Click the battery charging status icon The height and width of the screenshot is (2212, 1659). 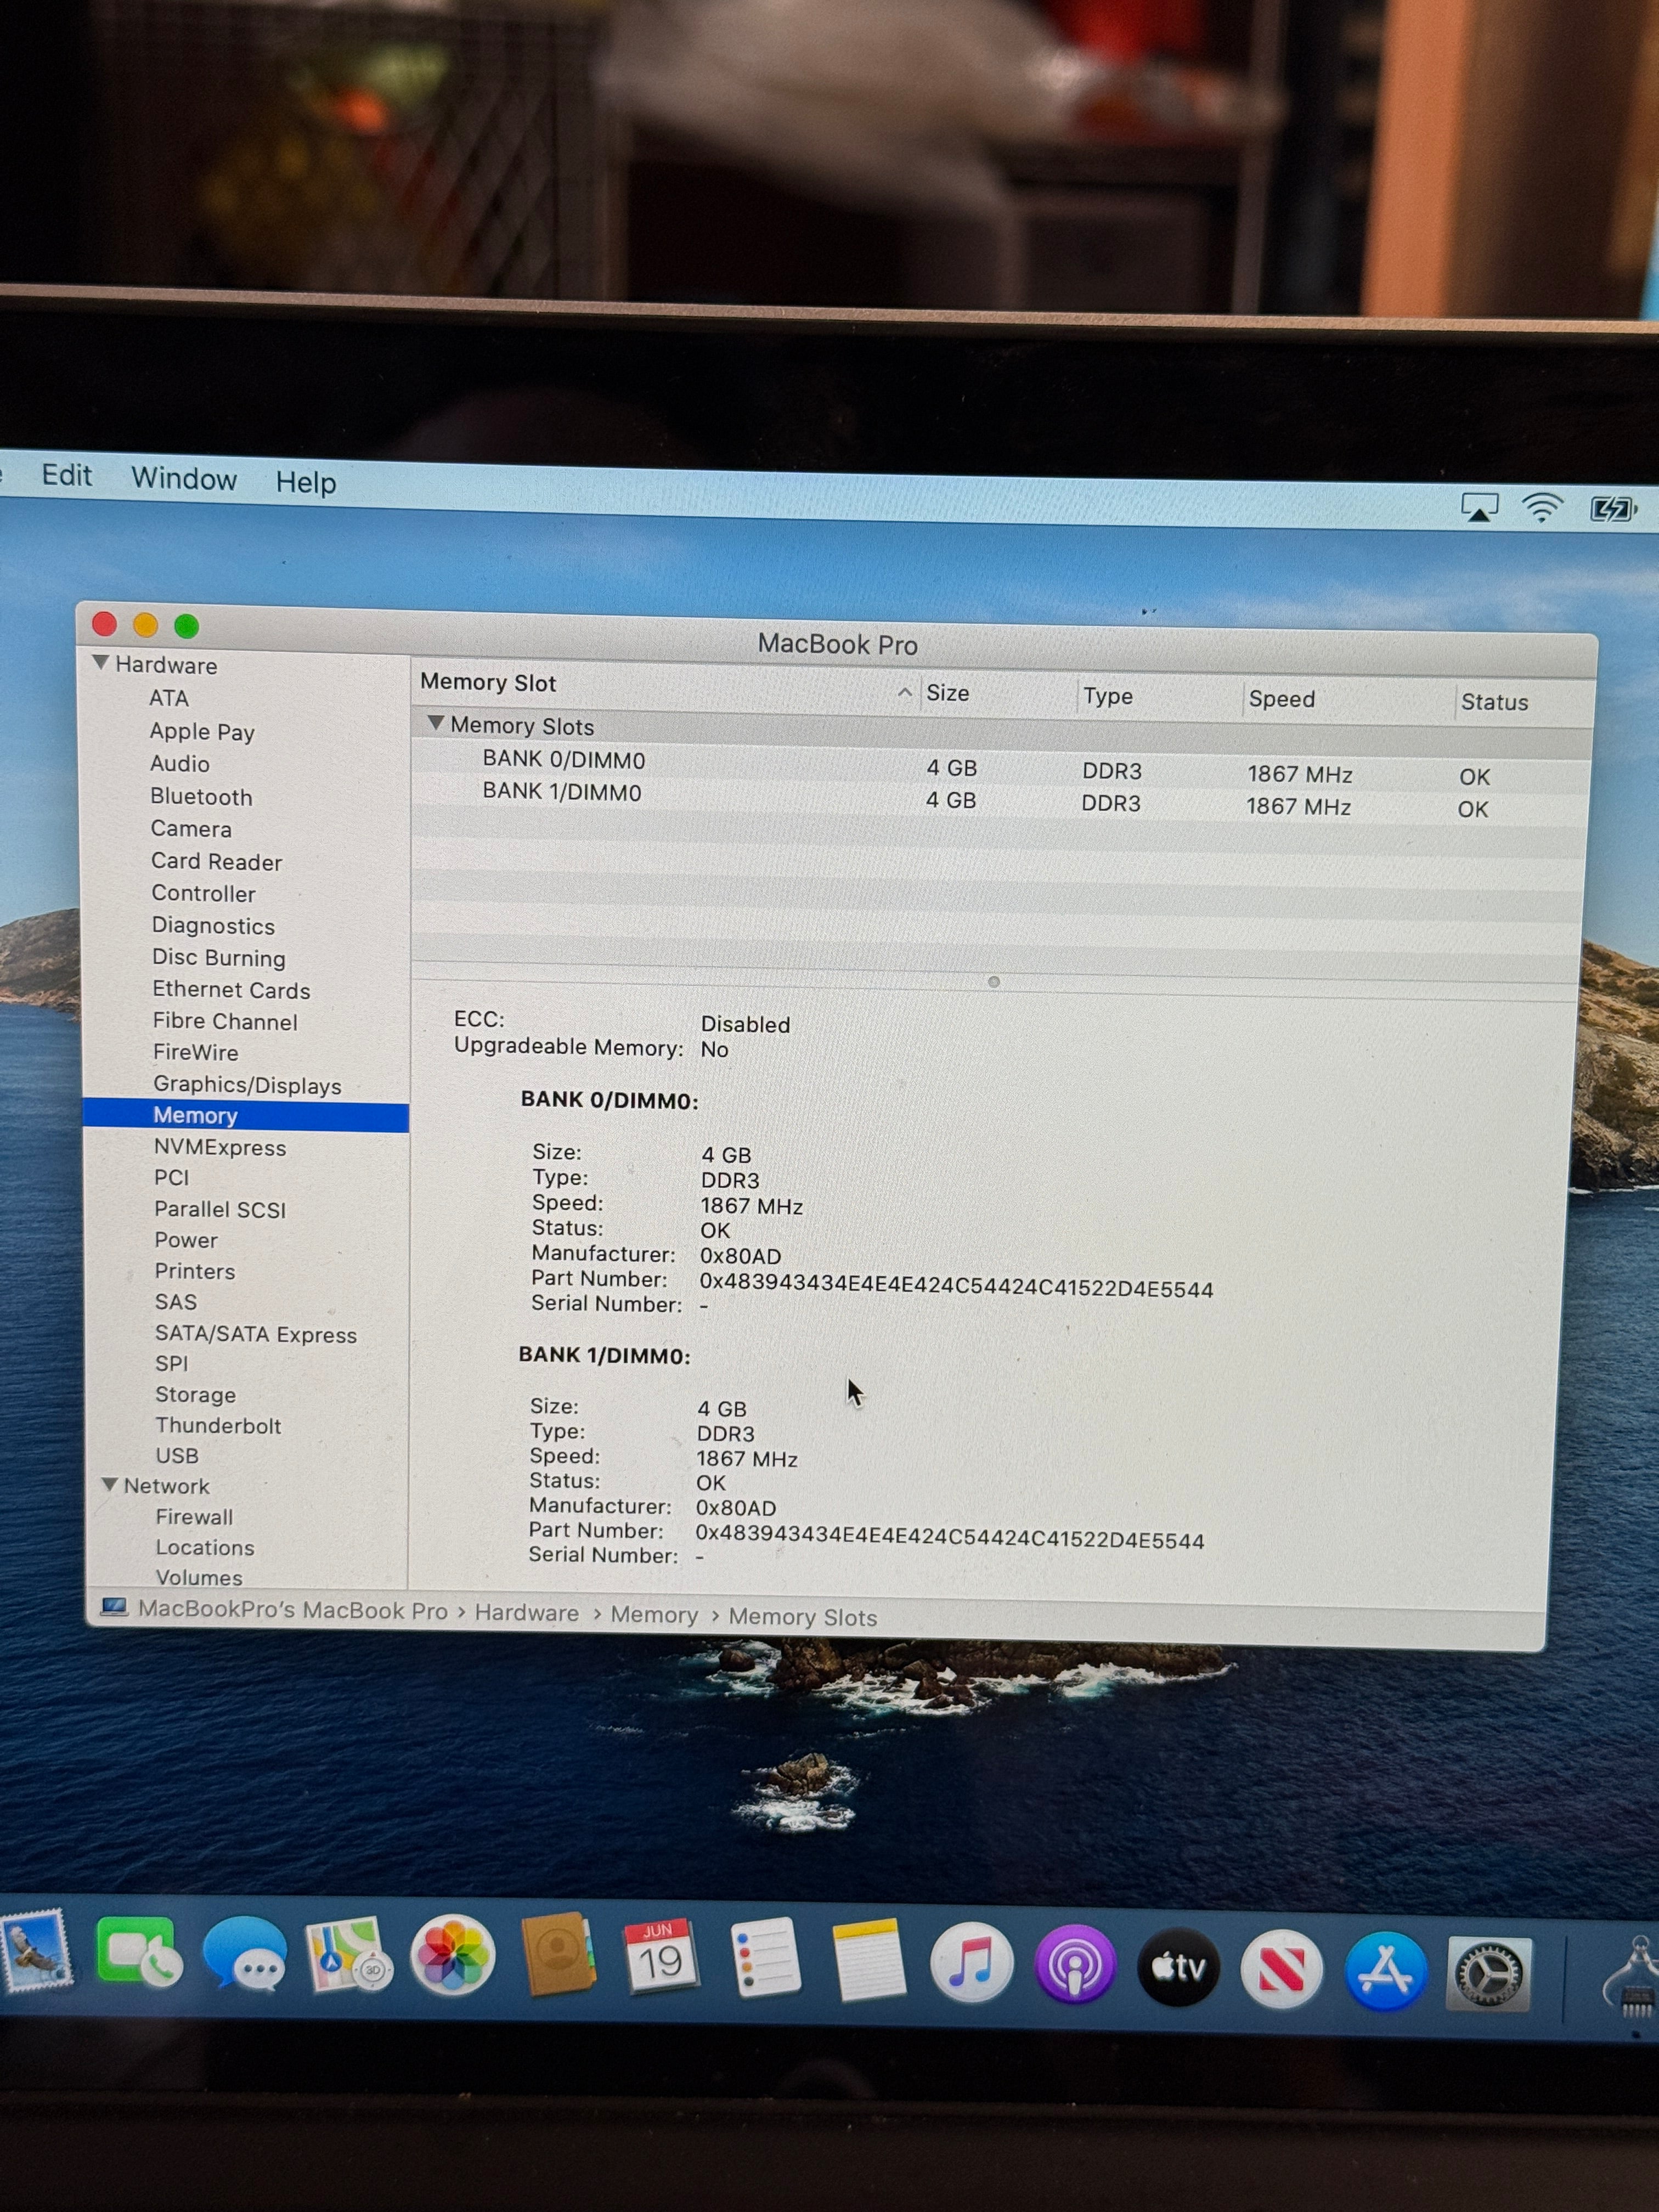point(1613,510)
